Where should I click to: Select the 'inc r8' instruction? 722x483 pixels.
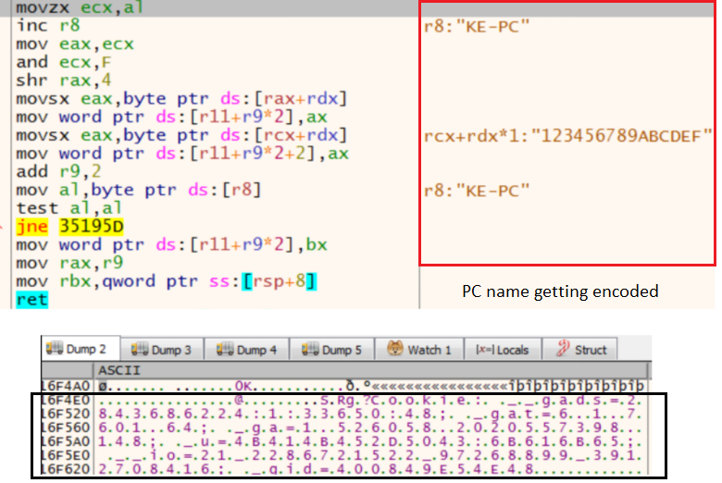tap(48, 25)
